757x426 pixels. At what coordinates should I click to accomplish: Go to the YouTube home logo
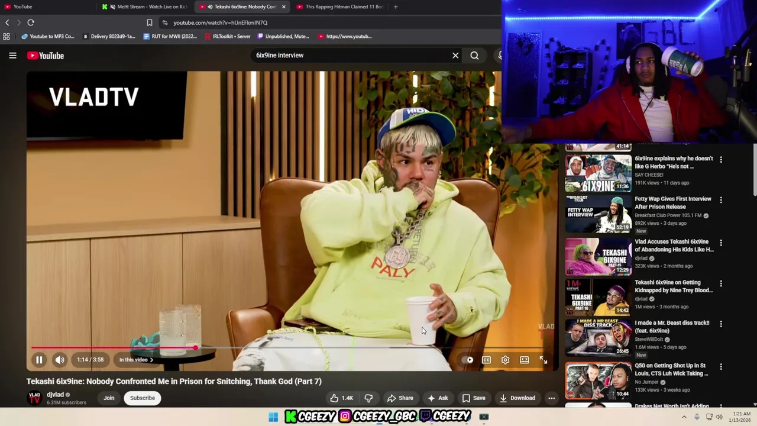pyautogui.click(x=46, y=56)
